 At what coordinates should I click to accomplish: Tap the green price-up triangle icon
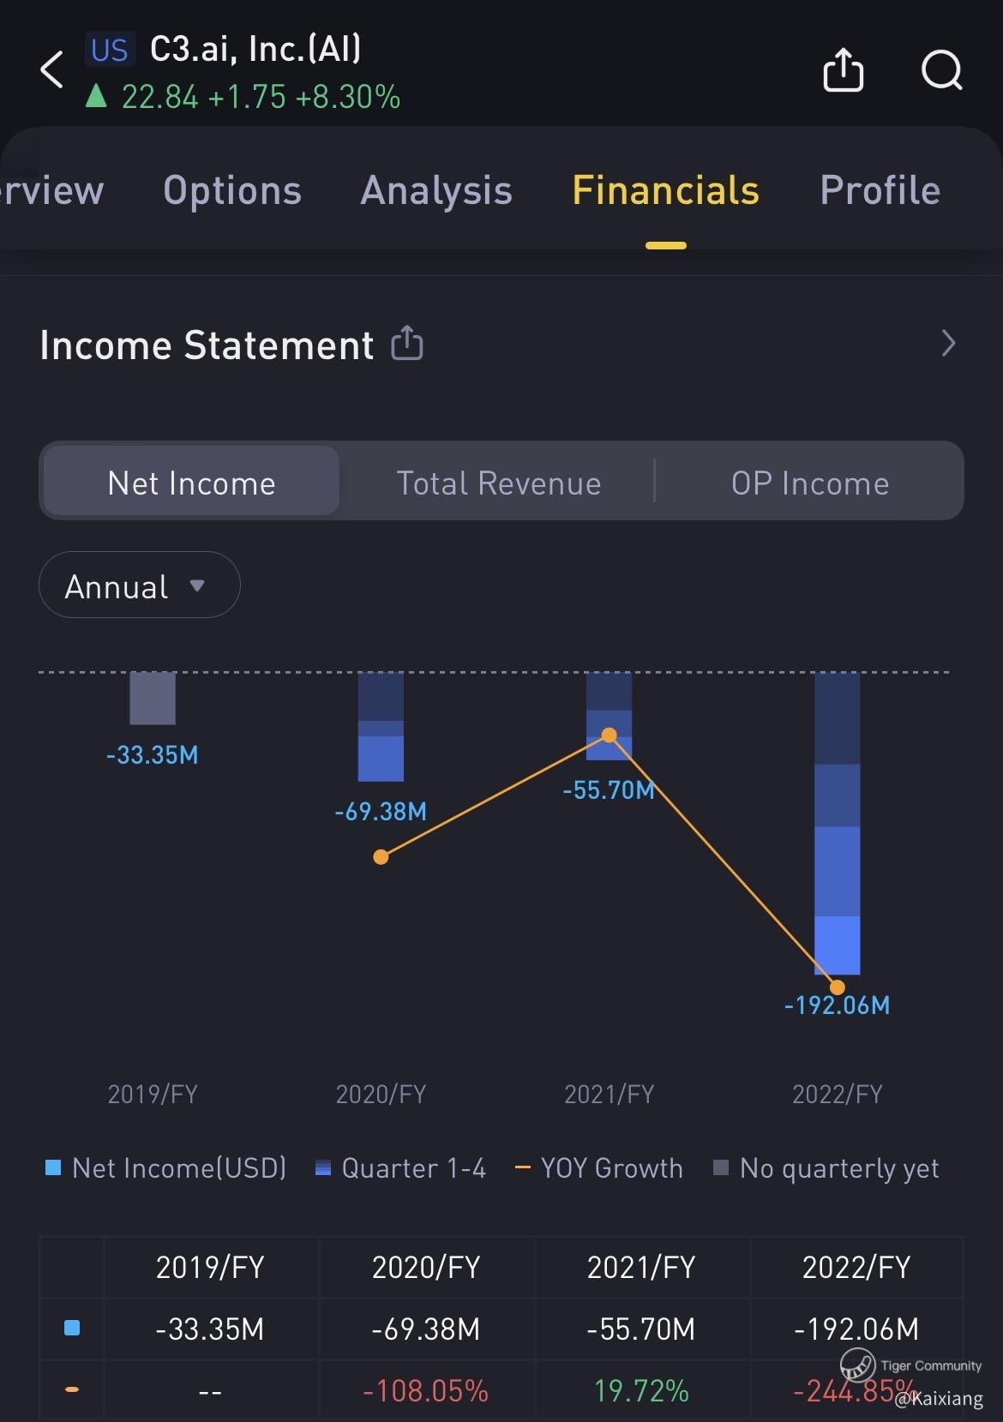(x=97, y=96)
